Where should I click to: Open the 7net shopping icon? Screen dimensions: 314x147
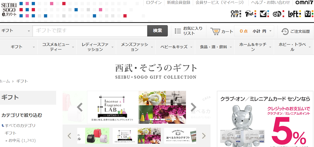click(x=251, y=14)
